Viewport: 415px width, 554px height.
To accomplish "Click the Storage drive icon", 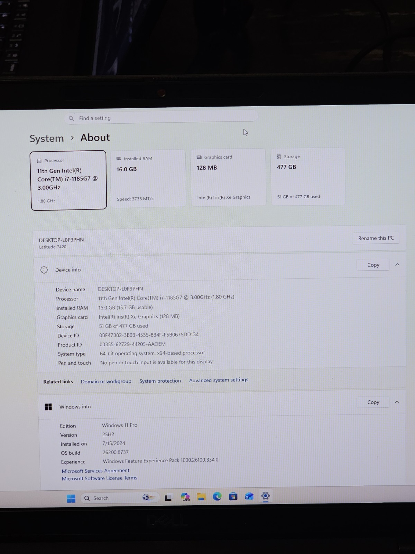I will (x=279, y=157).
